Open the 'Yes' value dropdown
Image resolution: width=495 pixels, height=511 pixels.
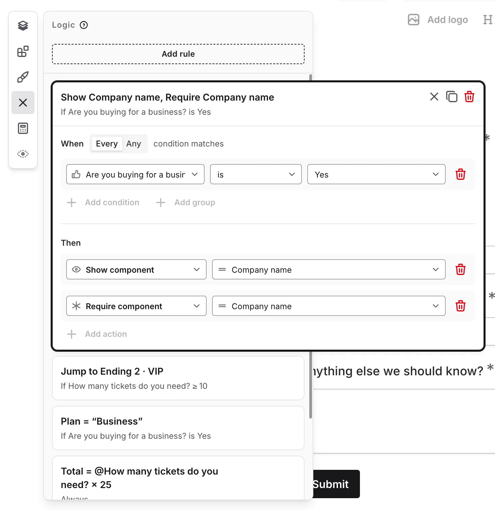click(x=376, y=174)
